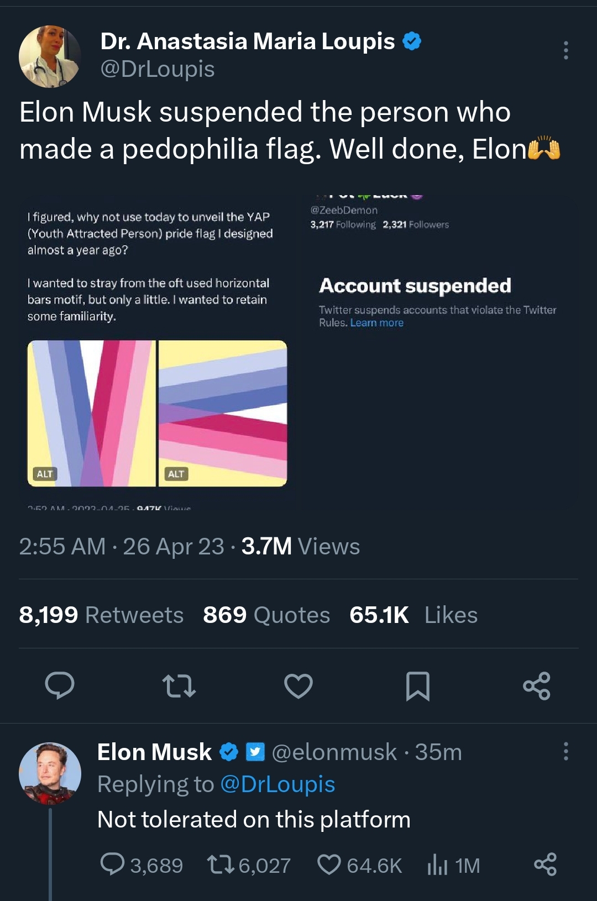The height and width of the screenshot is (901, 597).
Task: Like the main tweet with heart icon
Action: tap(298, 686)
